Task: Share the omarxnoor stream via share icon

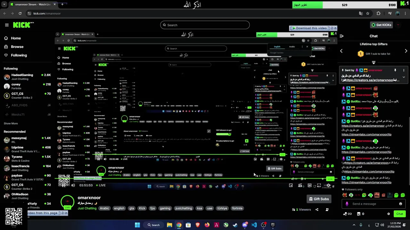Action: tap(317, 210)
